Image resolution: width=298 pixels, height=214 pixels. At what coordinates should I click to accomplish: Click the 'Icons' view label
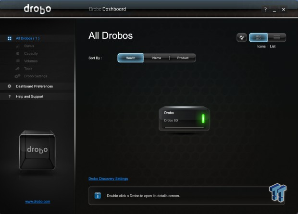[x=261, y=47]
